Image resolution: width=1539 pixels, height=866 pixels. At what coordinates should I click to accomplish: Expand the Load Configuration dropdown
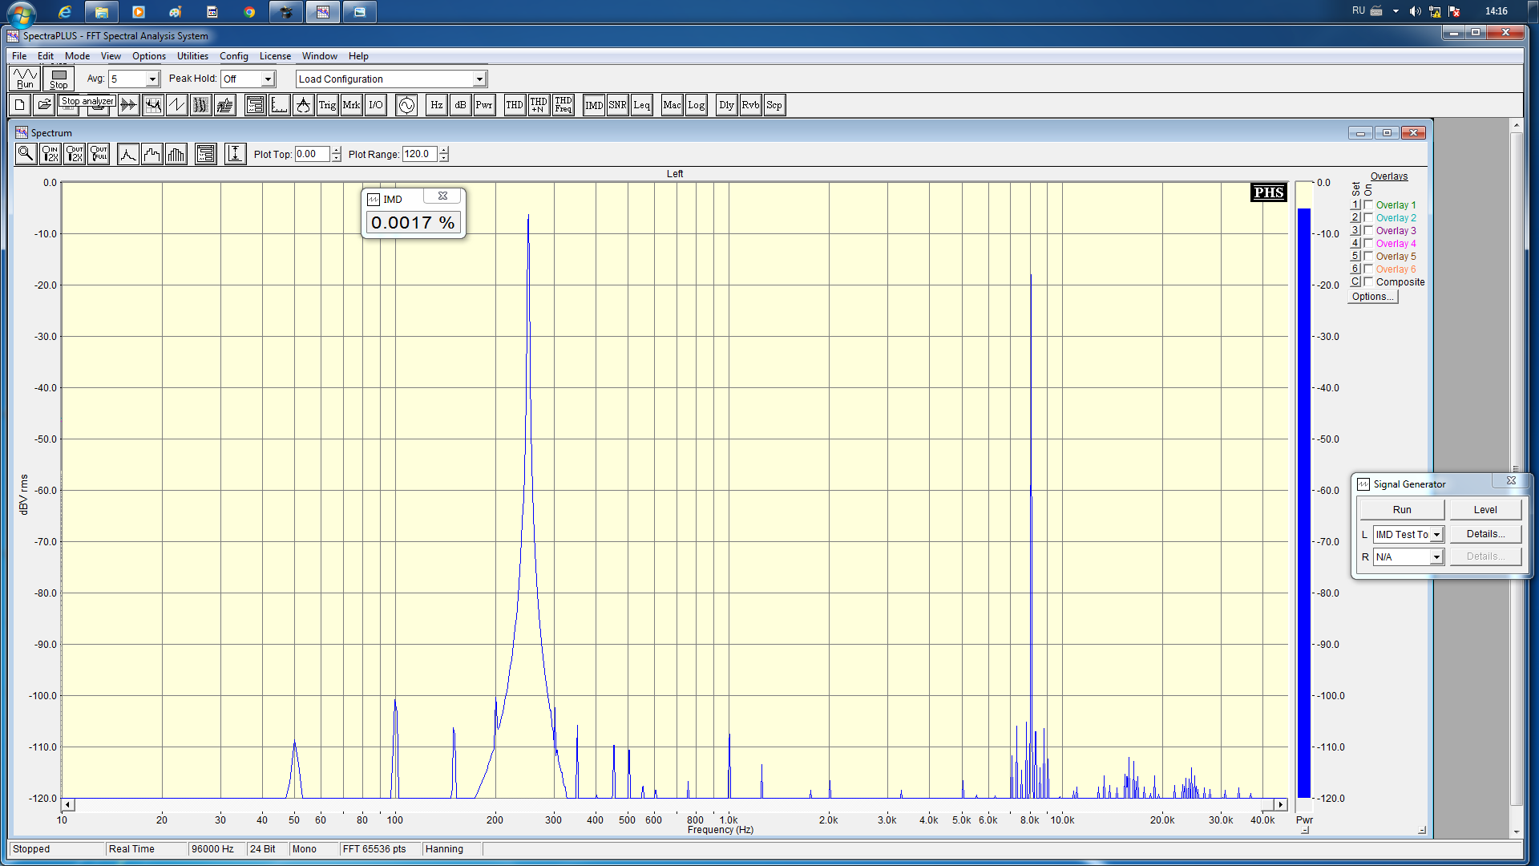479,79
